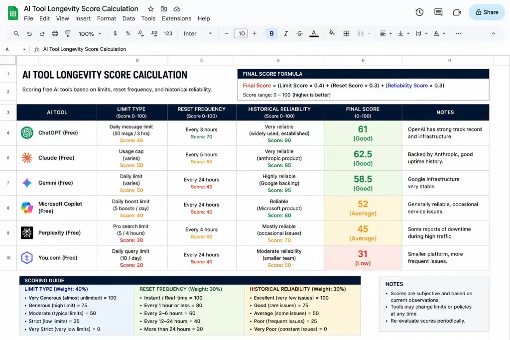510x340 pixels.
Task: Open the borders tool
Action: point(347,33)
